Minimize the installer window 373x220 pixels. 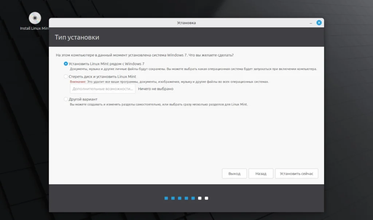click(311, 23)
